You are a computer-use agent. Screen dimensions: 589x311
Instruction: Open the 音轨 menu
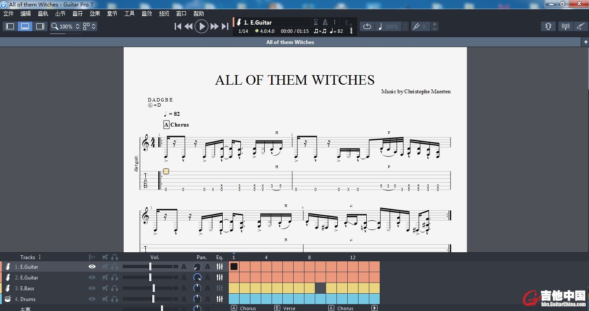point(43,13)
